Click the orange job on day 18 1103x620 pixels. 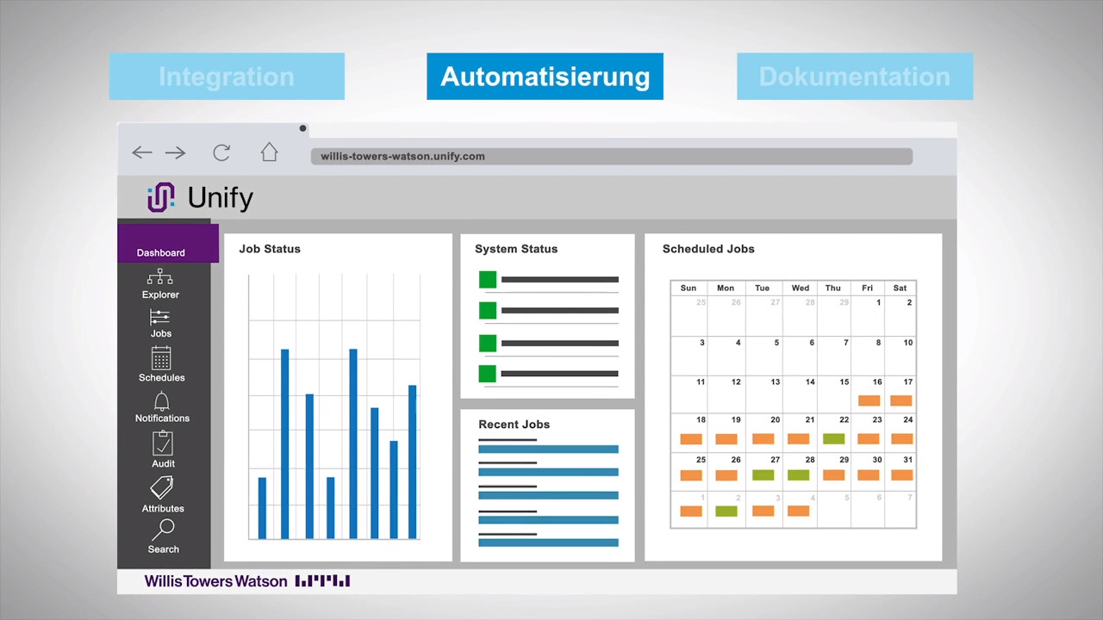point(691,439)
